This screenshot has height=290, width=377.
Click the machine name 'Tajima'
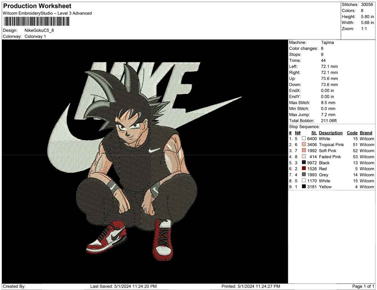coord(327,43)
